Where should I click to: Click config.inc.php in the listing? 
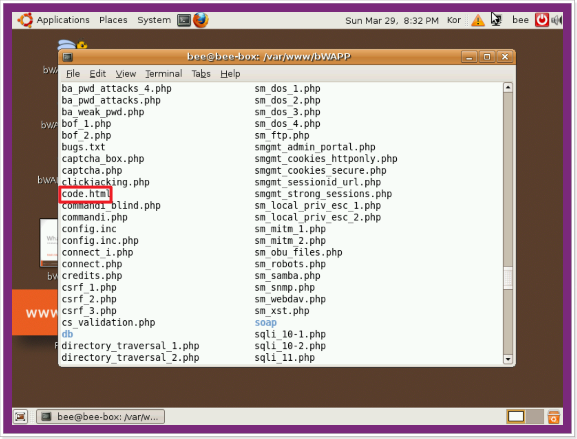[100, 241]
